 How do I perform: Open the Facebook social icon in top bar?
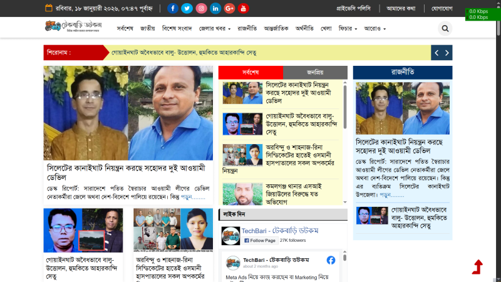(x=173, y=8)
